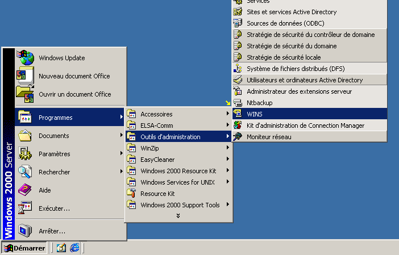This screenshot has height=255, width=399.
Task: Click the Windows Update globe icon
Action: pyautogui.click(x=25, y=57)
